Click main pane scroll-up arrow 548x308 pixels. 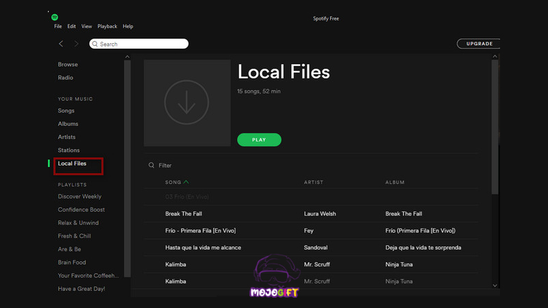495,56
